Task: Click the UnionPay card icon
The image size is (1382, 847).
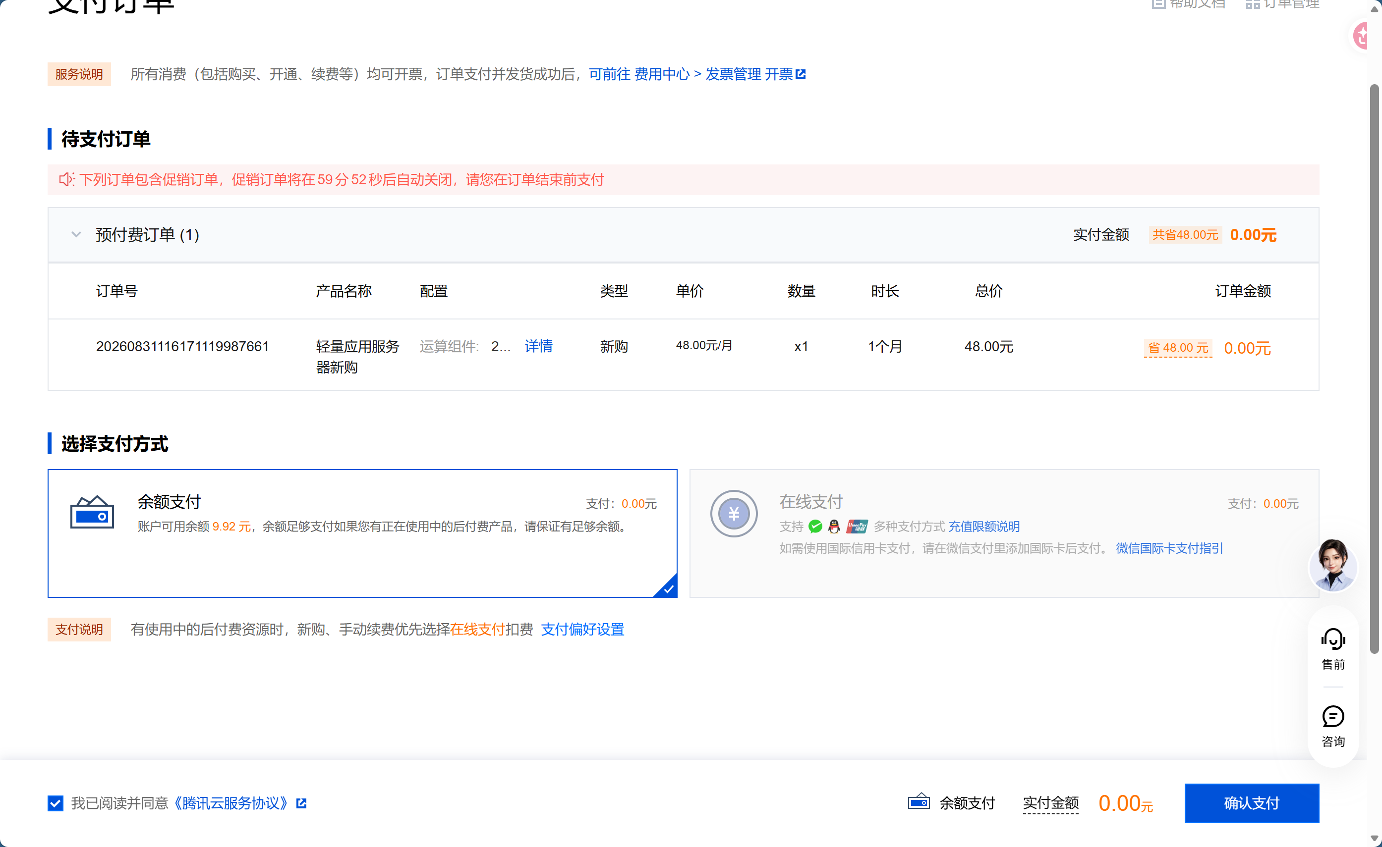Action: tap(857, 527)
